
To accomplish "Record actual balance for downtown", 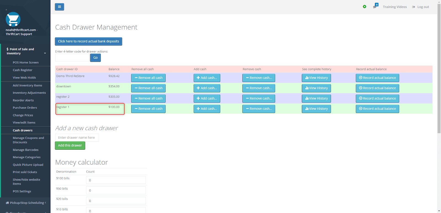I will 377,88.
